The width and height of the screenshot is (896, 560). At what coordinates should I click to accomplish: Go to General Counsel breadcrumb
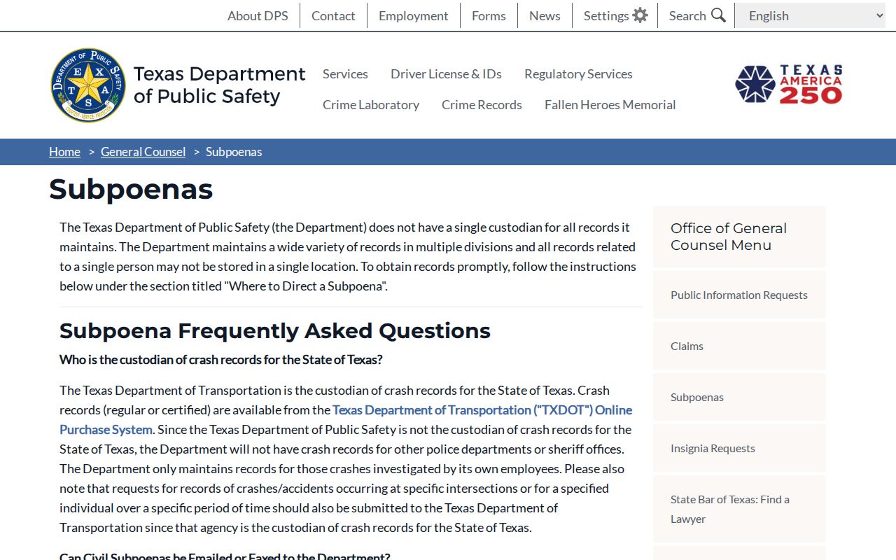click(x=143, y=152)
